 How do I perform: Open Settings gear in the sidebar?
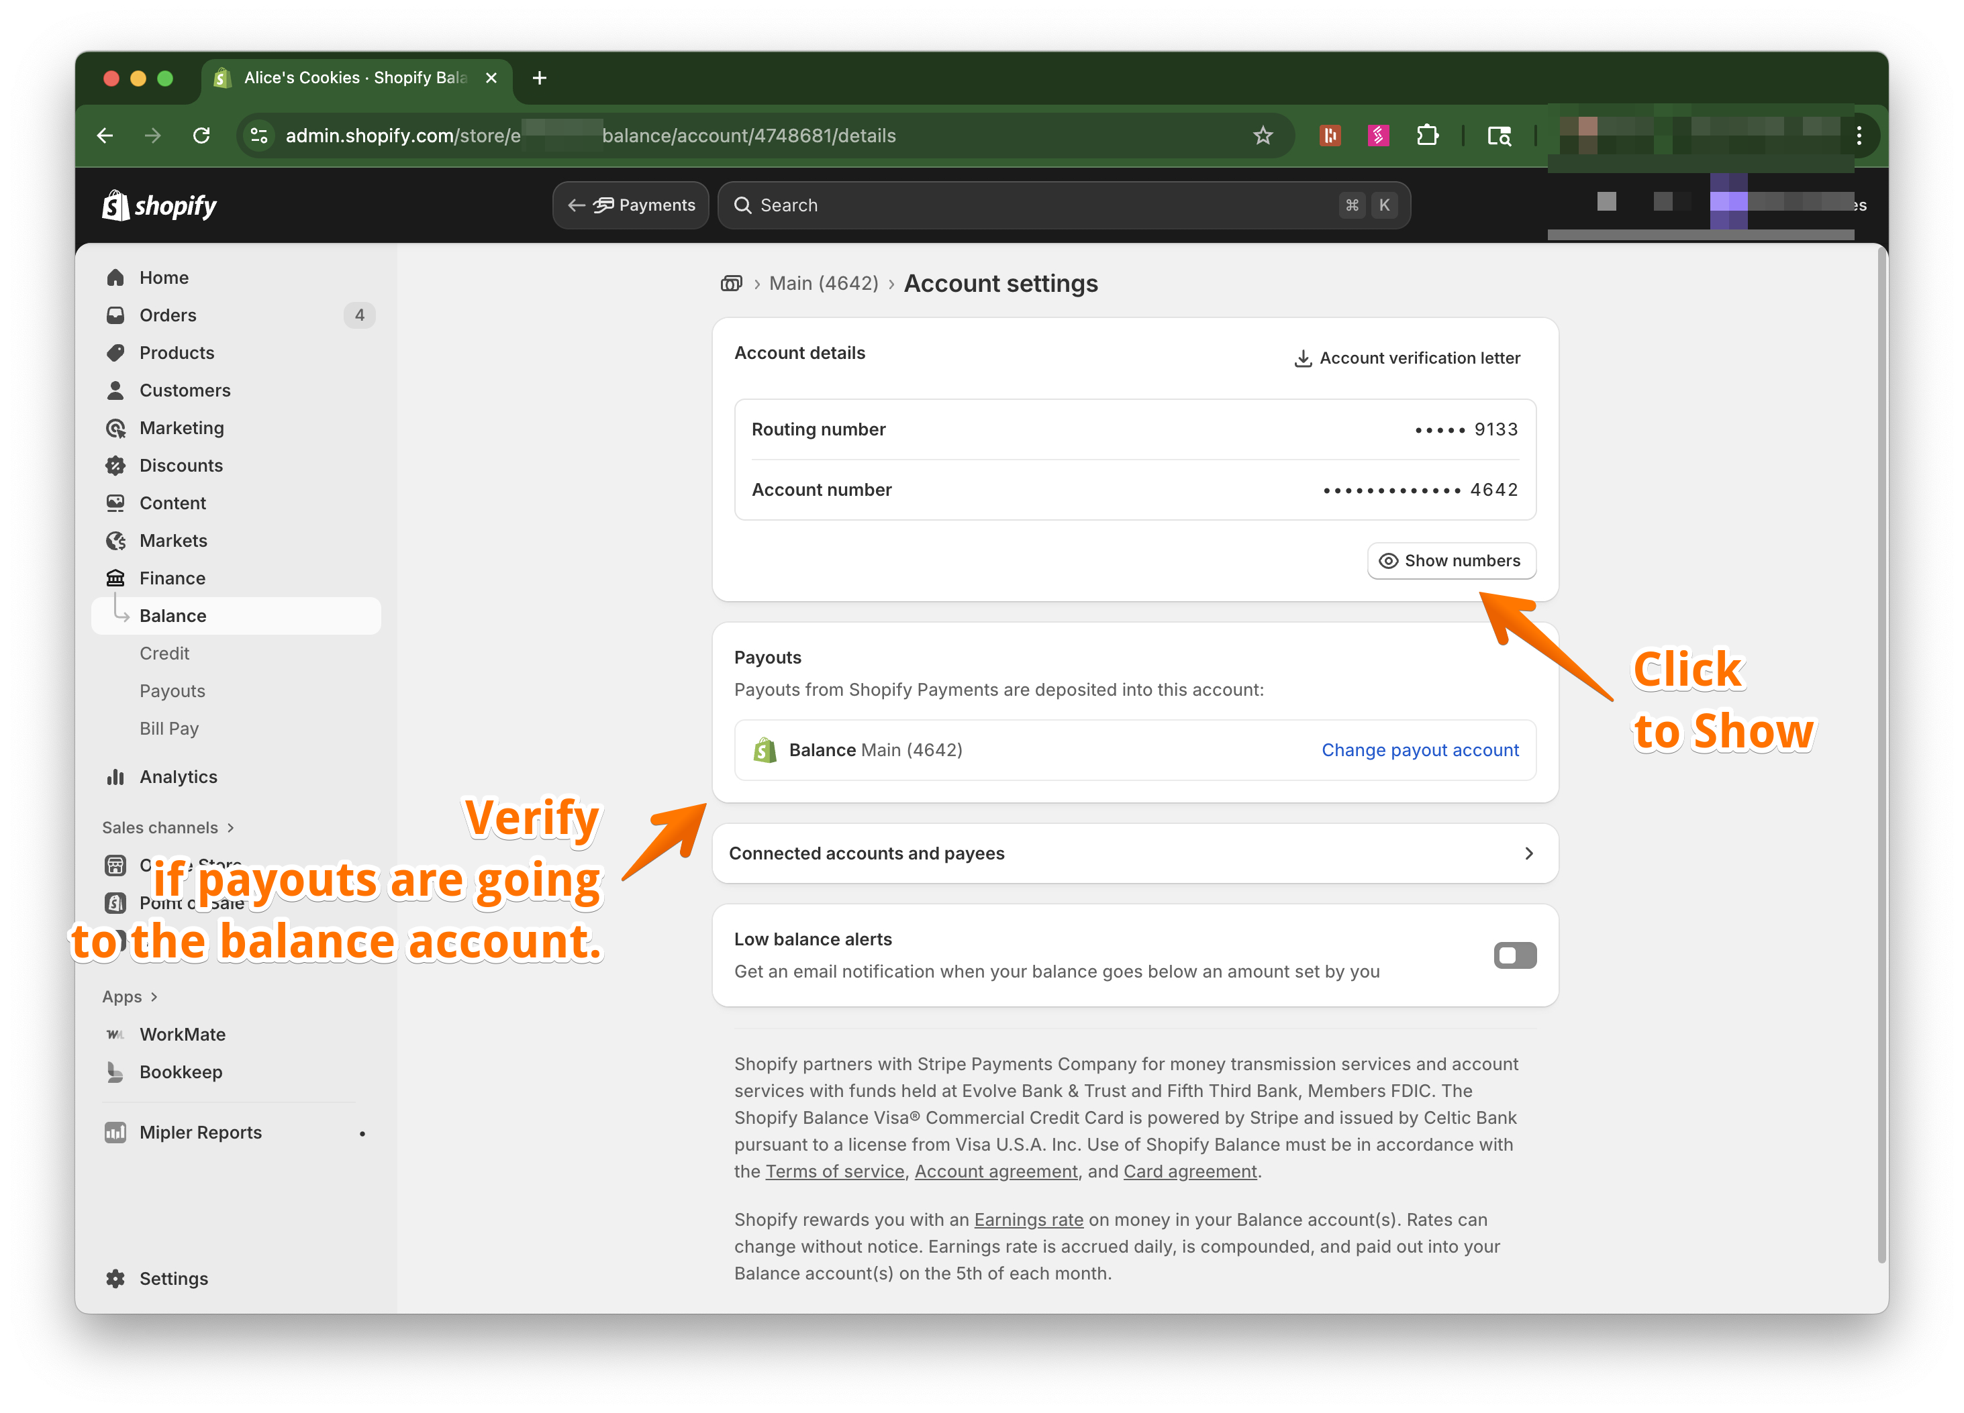click(x=115, y=1278)
